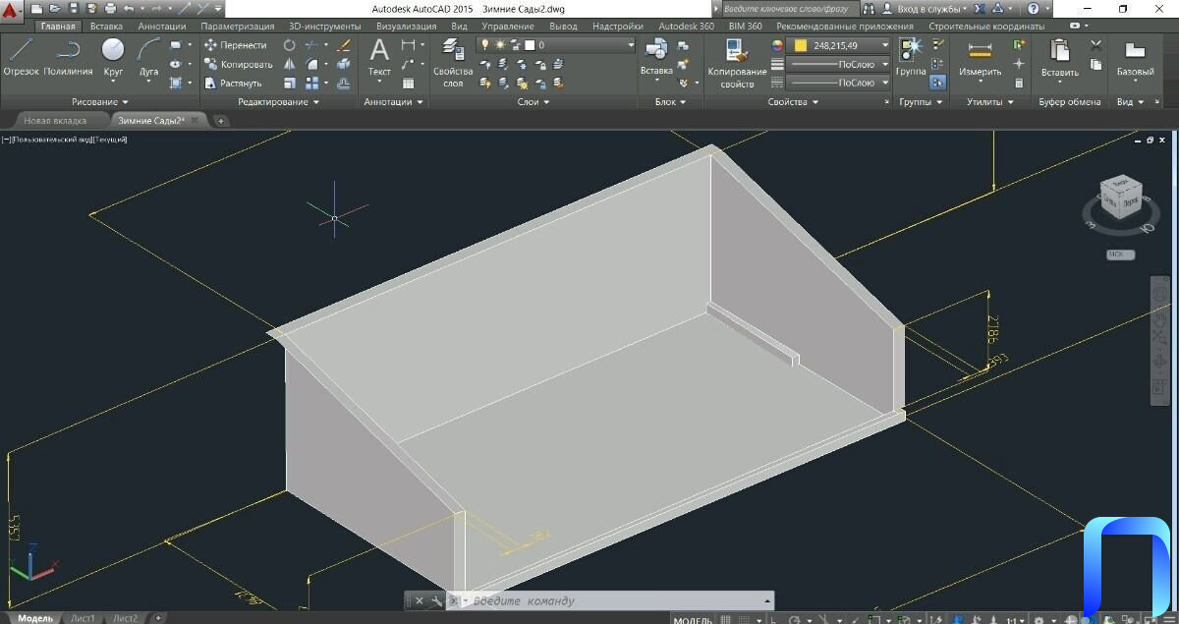Image resolution: width=1179 pixels, height=624 pixels.
Task: Select the Текст text tool
Action: [x=379, y=57]
